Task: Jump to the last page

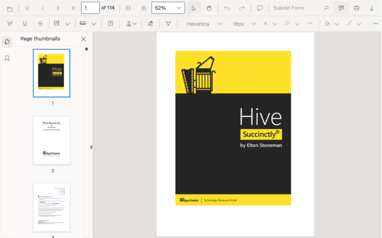Action: point(73,8)
